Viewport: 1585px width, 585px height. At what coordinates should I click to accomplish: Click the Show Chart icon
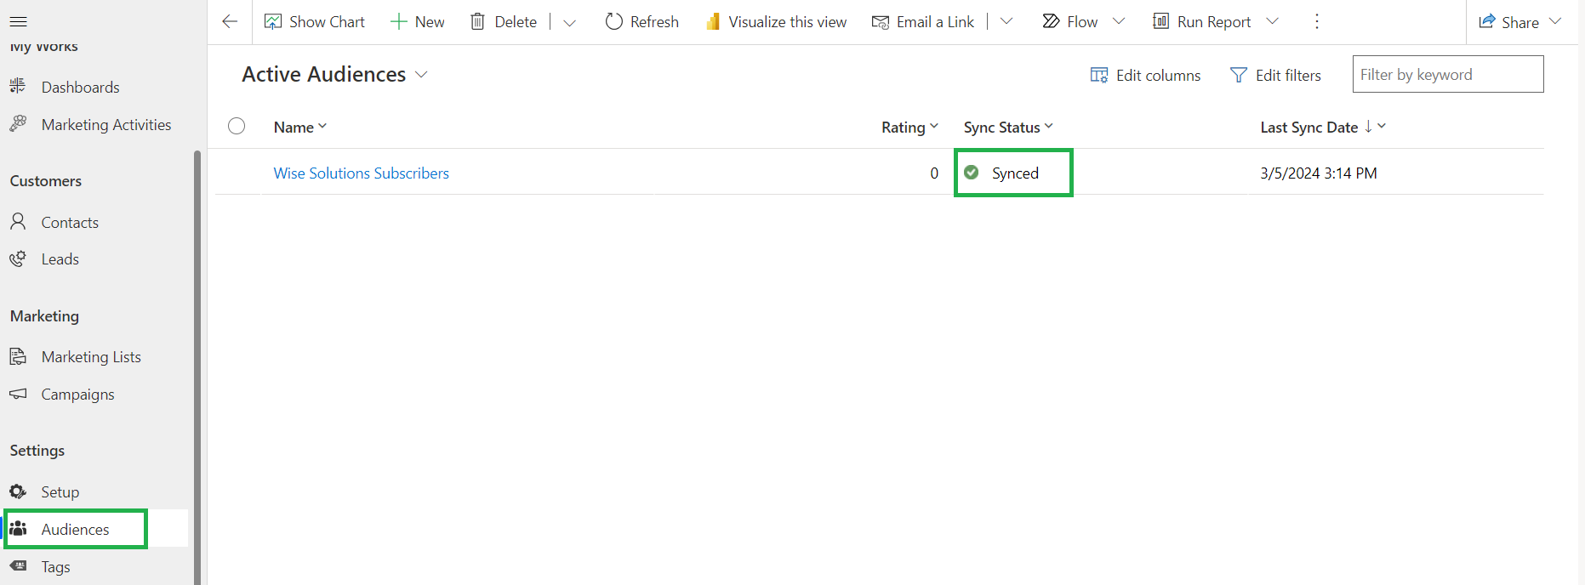pyautogui.click(x=273, y=22)
